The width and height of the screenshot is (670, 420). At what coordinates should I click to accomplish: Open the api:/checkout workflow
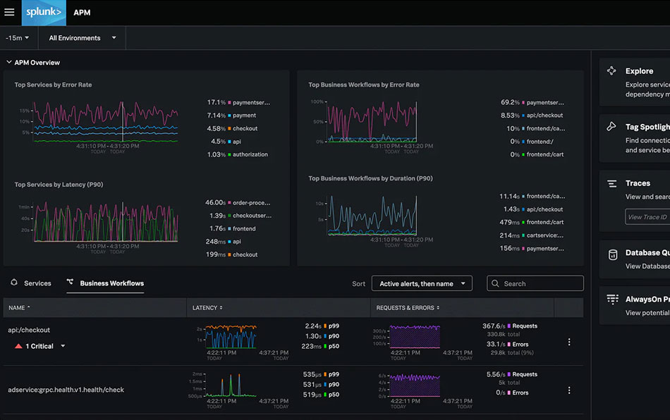[x=29, y=328]
